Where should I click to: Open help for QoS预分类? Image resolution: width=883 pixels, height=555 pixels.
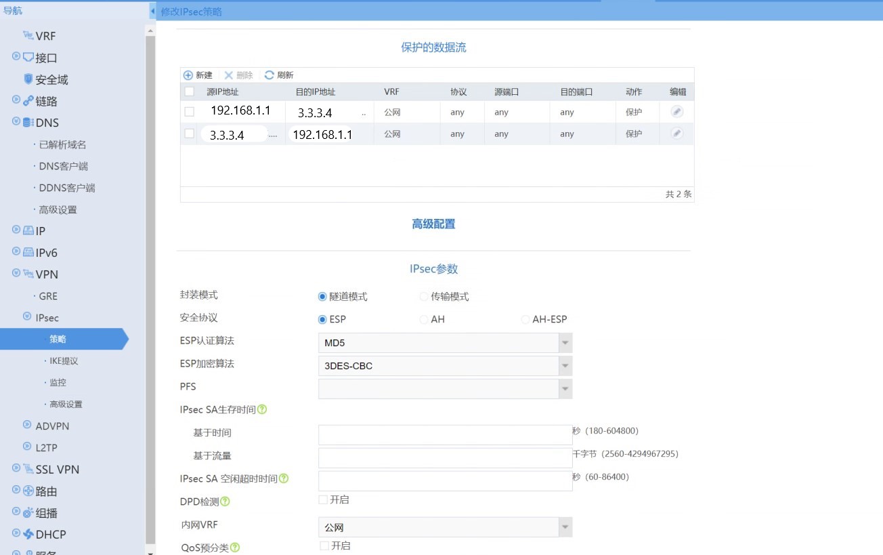[235, 548]
